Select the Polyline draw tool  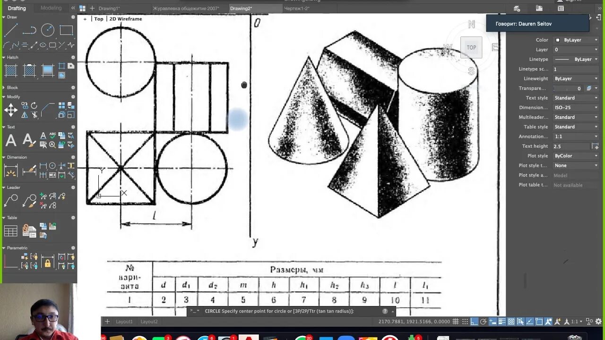pos(29,31)
